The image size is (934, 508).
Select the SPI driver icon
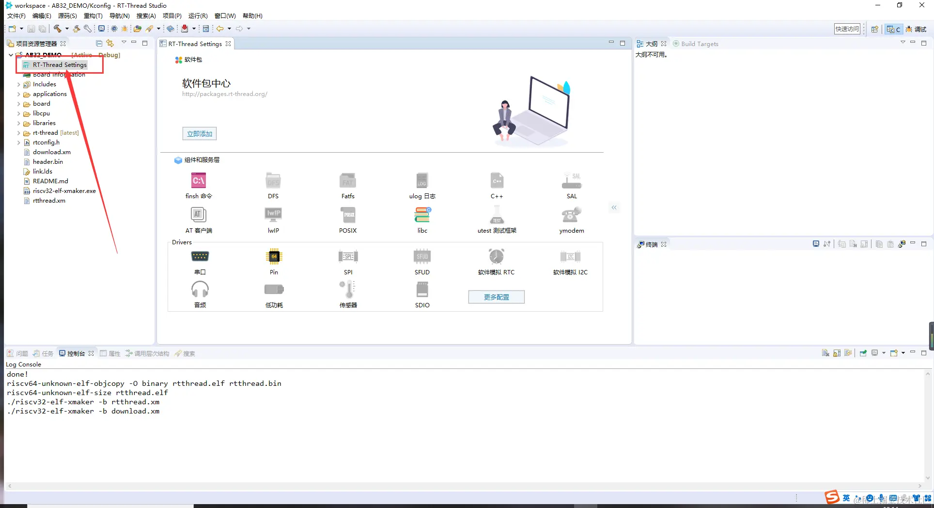348,256
